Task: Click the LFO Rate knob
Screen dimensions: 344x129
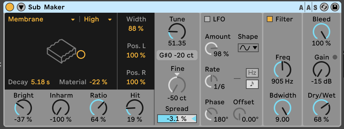Action: tap(211, 81)
